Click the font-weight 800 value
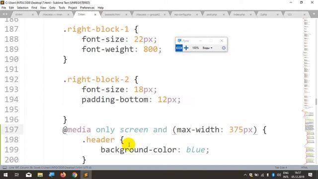318x179 pixels. (151, 49)
